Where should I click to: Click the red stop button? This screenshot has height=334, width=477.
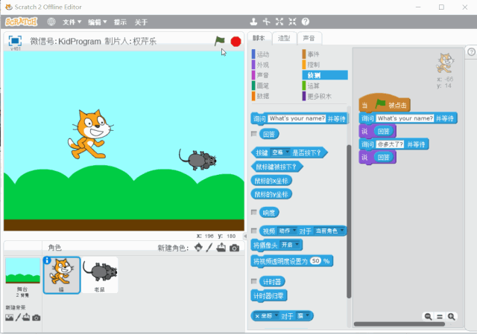pyautogui.click(x=236, y=42)
